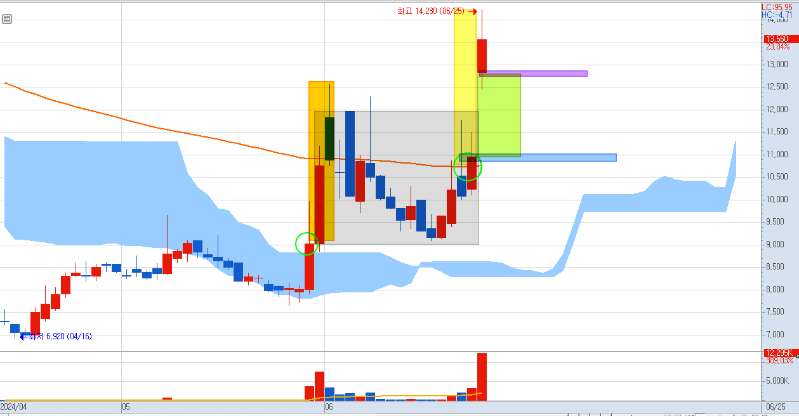The image size is (799, 416).
Task: Click the red 13,560 current price tag
Action: tap(781, 39)
